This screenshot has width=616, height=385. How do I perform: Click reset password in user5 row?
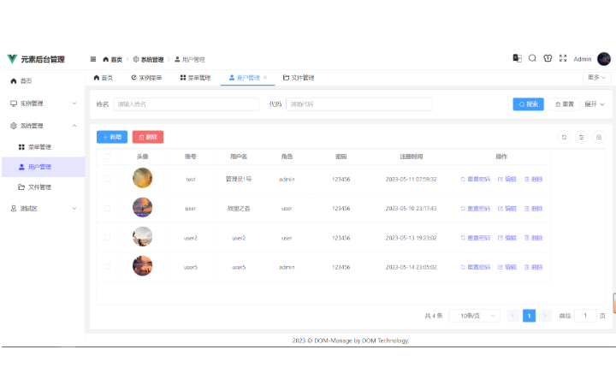coord(476,267)
